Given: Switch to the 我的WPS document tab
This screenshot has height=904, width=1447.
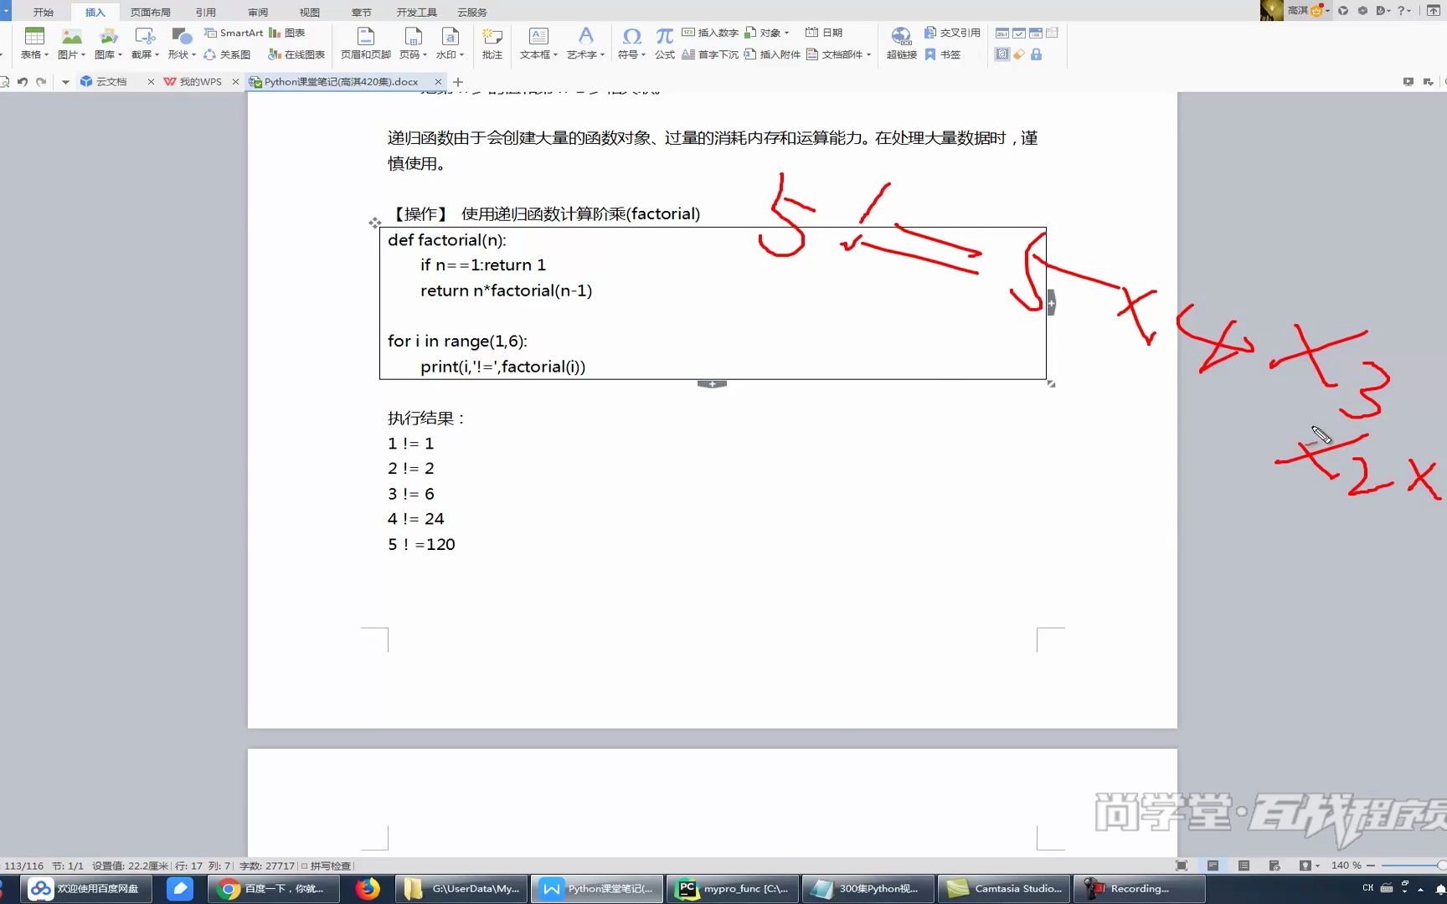Looking at the screenshot, I should pos(200,81).
